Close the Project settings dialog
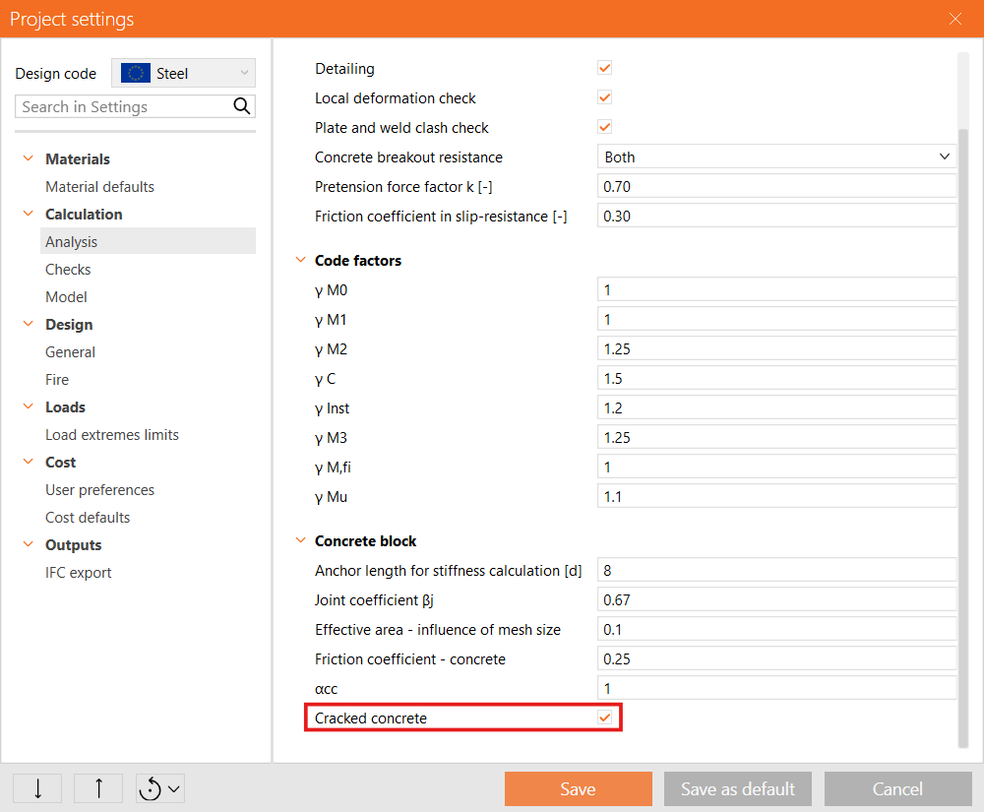This screenshot has height=812, width=984. tap(955, 19)
